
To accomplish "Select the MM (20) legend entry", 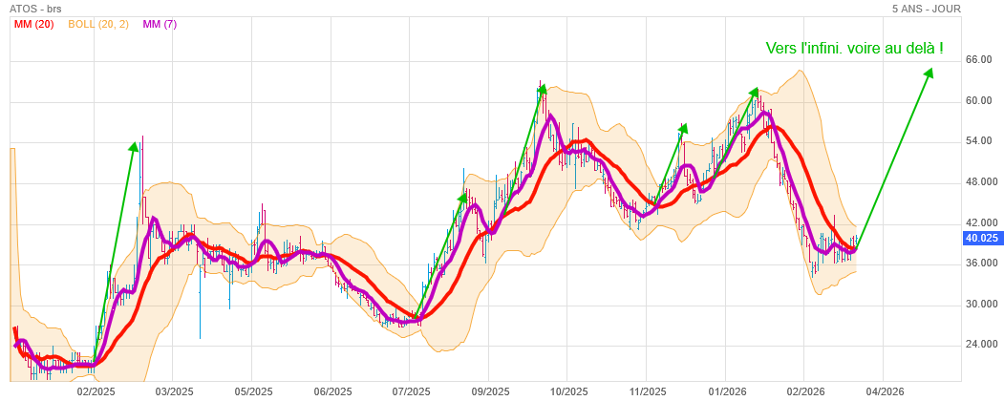I will coord(33,24).
